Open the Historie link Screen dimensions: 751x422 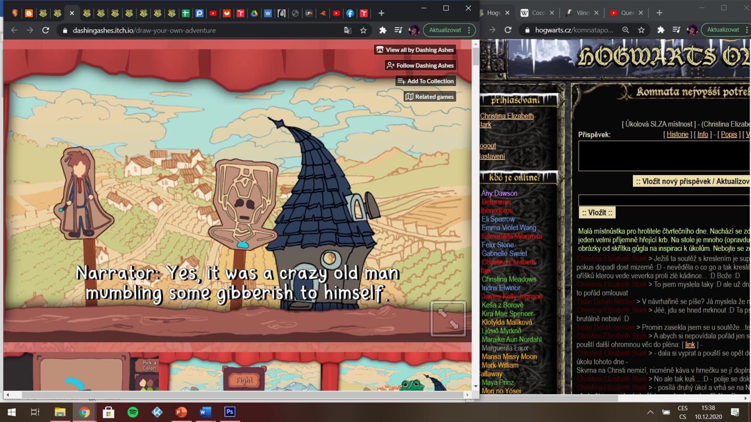[x=678, y=135]
